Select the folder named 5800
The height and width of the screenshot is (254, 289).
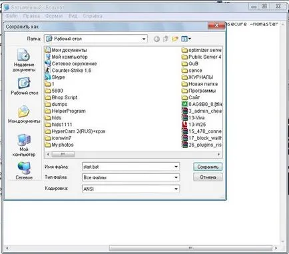click(54, 91)
